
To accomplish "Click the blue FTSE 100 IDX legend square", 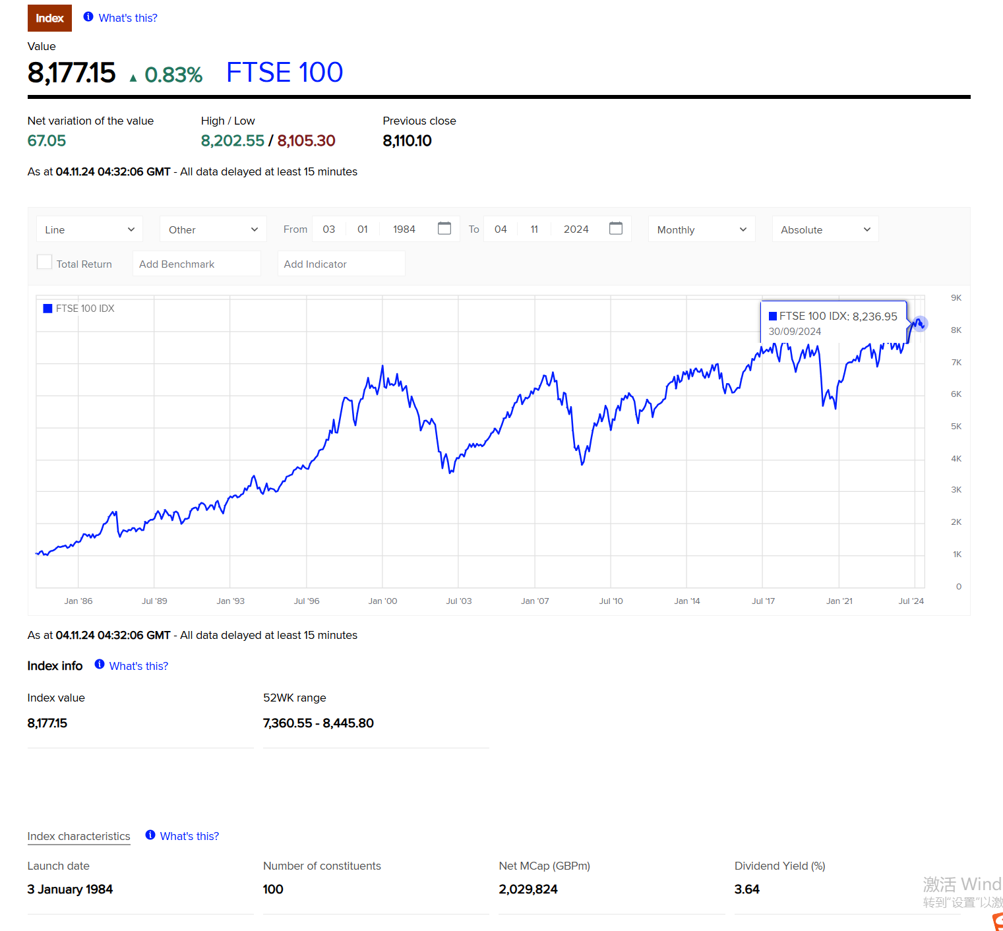I will [x=47, y=309].
